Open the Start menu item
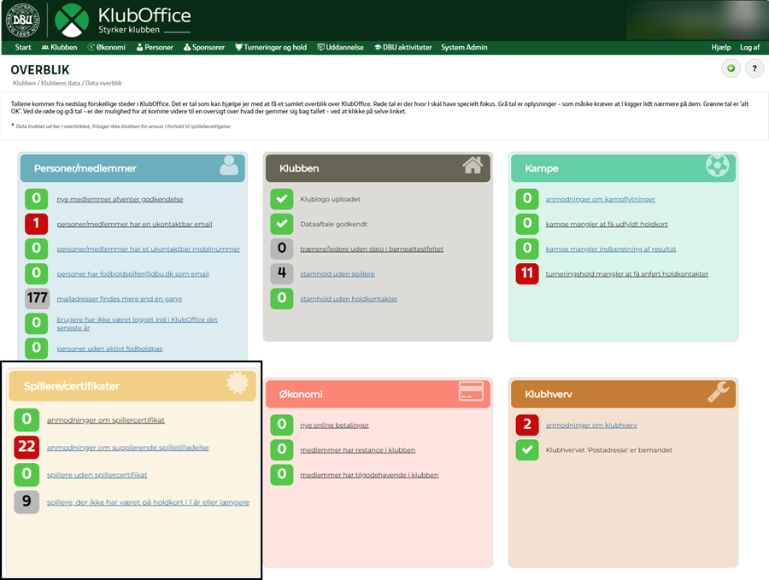The image size is (769, 580). [23, 48]
